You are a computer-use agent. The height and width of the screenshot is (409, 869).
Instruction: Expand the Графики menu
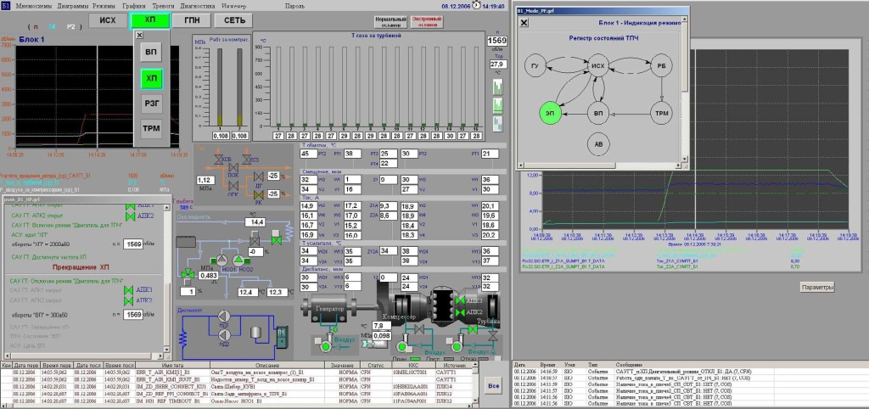[x=132, y=4]
